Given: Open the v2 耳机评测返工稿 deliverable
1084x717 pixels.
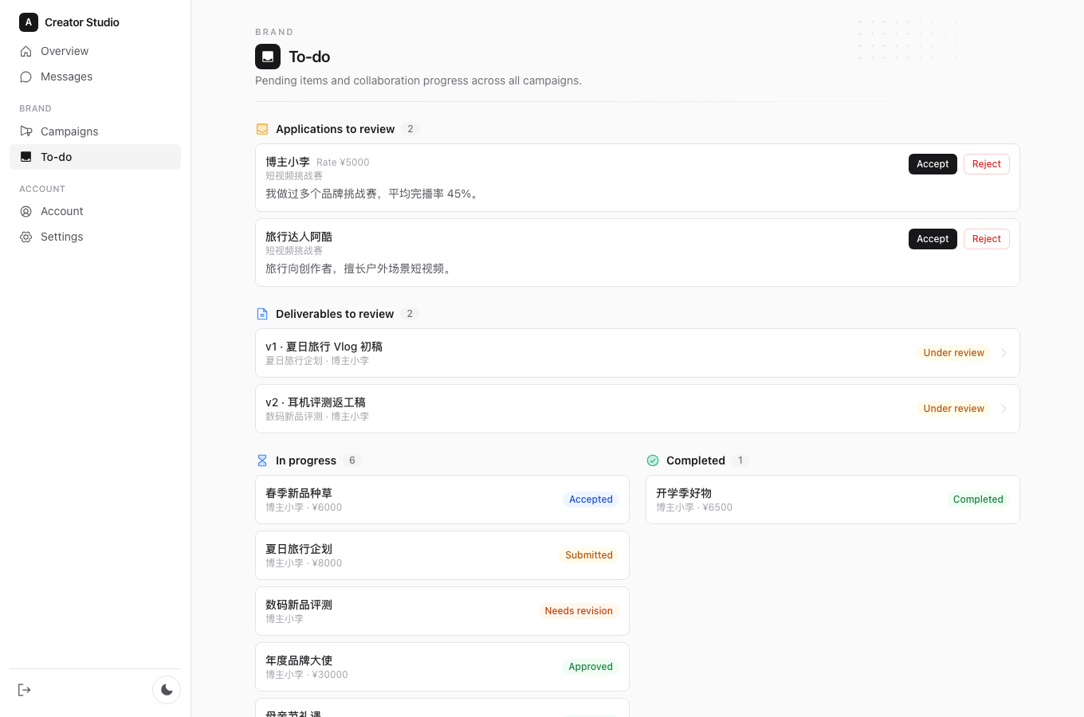Looking at the screenshot, I should [637, 409].
